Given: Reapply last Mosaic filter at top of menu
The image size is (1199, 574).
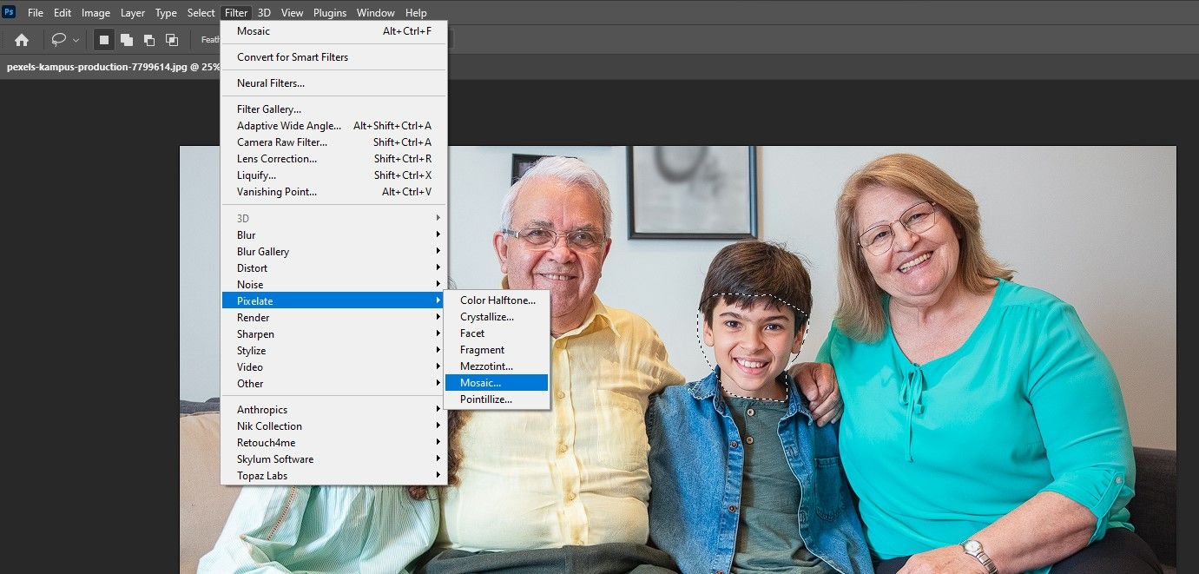Looking at the screenshot, I should pos(334,31).
